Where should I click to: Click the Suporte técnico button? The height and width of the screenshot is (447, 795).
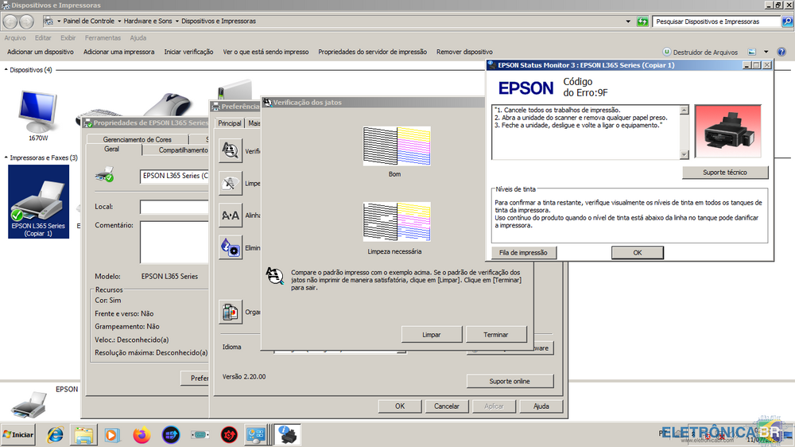point(725,173)
